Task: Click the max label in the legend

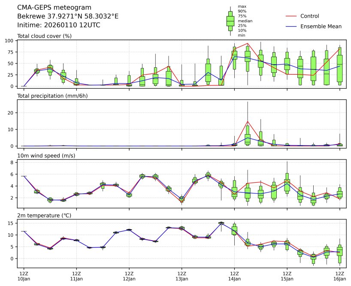Action: click(x=242, y=7)
